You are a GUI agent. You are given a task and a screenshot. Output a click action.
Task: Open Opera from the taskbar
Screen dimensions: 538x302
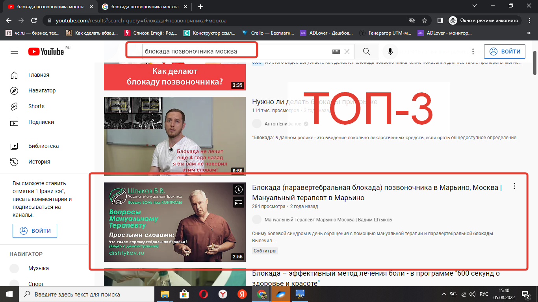click(203, 294)
